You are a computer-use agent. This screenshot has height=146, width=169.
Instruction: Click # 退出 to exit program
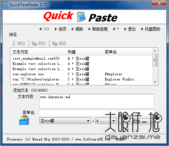130,29
